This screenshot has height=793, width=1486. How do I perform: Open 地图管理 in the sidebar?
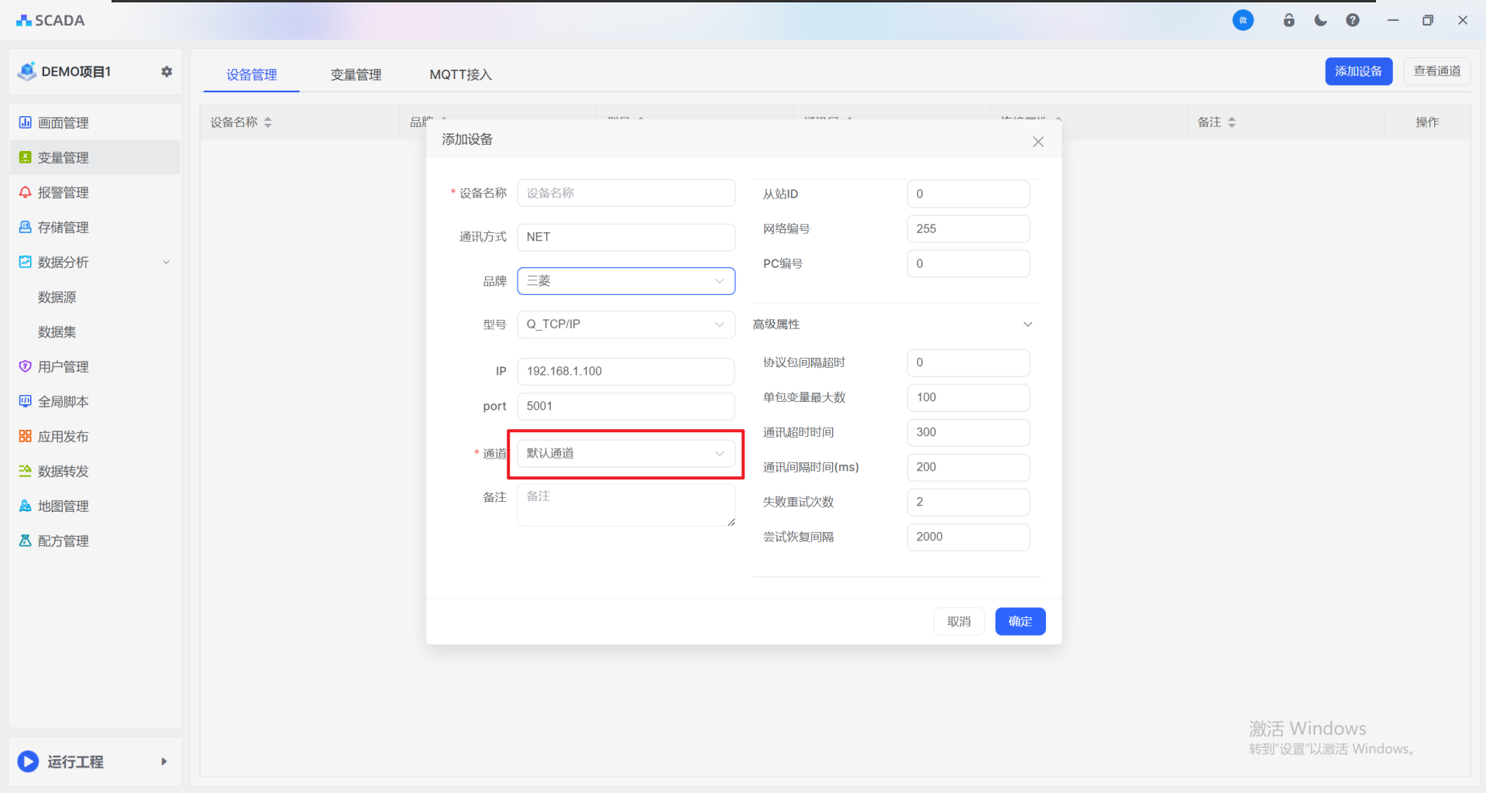coord(95,506)
